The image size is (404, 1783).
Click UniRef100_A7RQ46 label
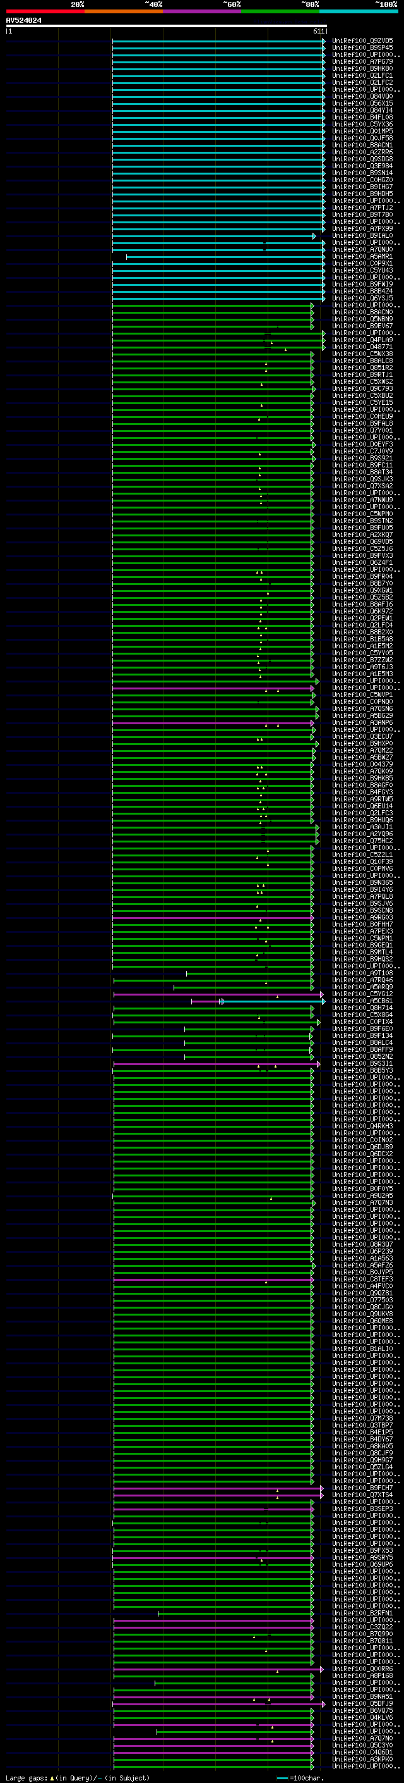point(362,980)
